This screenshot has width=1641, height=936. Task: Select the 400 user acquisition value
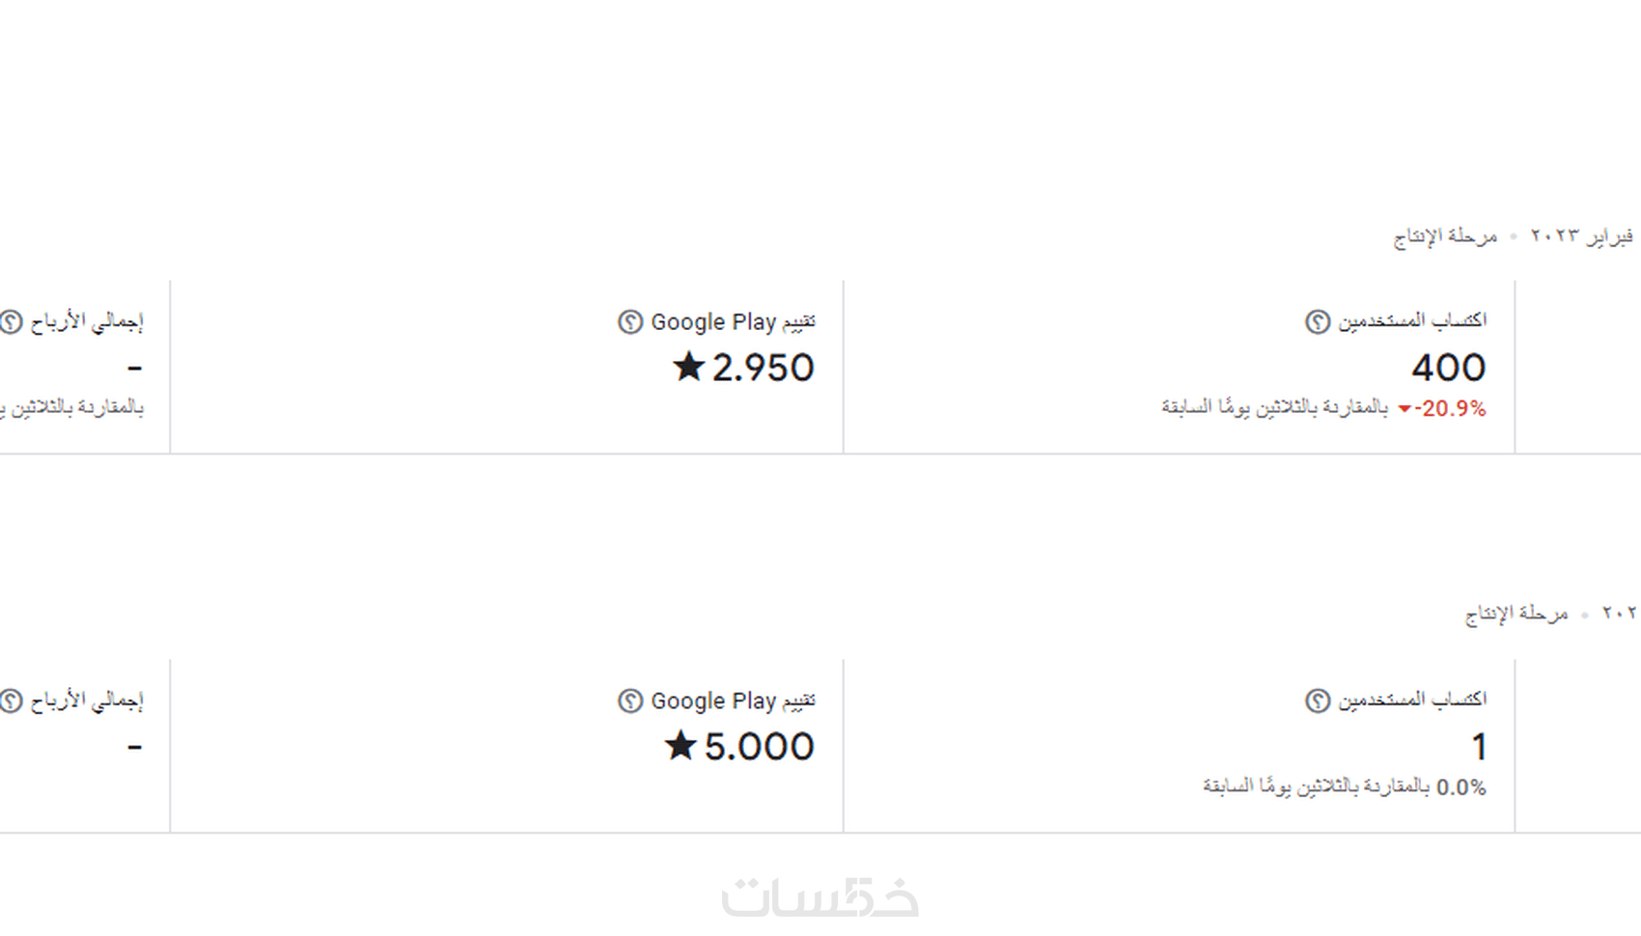(1448, 368)
